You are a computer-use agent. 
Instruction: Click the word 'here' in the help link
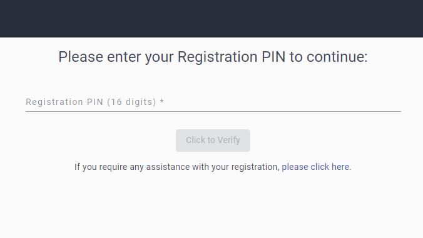341,167
